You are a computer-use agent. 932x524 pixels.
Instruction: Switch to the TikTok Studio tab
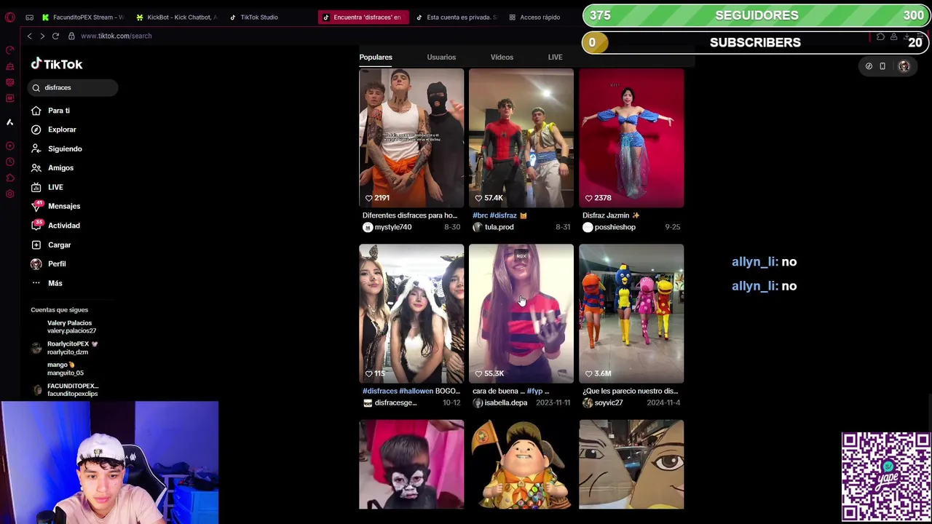coord(254,17)
